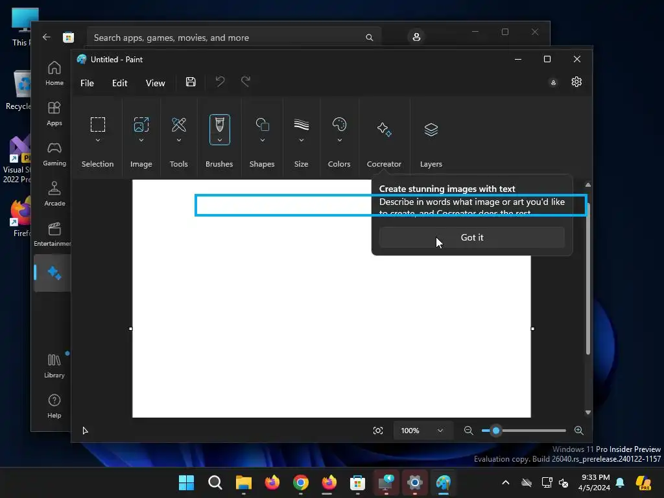Open the Microsoft Store account profile icon
Viewport: 664px width, 498px height.
(x=416, y=37)
